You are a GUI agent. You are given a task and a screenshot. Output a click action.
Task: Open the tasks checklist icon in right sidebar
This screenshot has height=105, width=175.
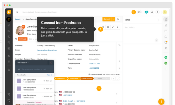click(166, 25)
